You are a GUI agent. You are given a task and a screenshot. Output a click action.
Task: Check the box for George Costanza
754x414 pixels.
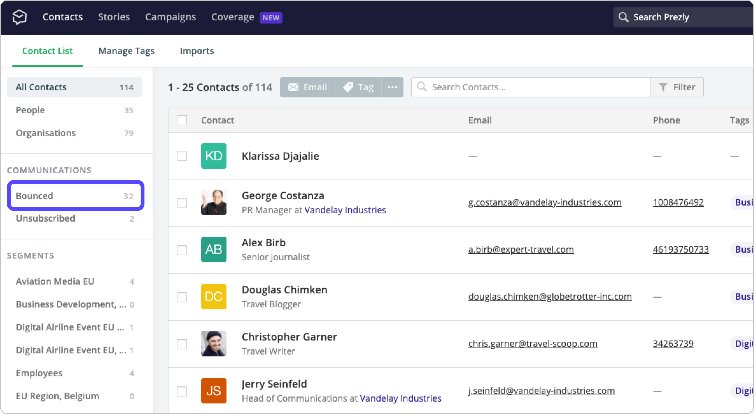(x=182, y=203)
